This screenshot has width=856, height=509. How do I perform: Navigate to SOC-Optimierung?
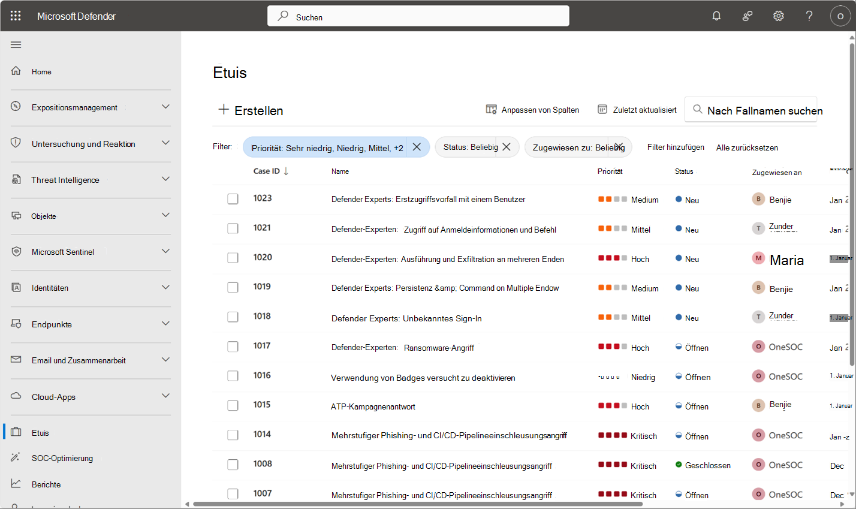click(62, 457)
